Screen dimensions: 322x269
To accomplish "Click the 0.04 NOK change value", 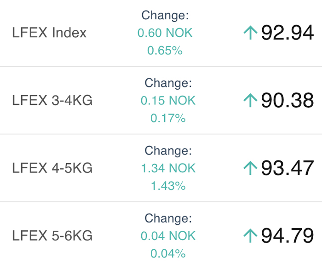I will click(x=168, y=236).
